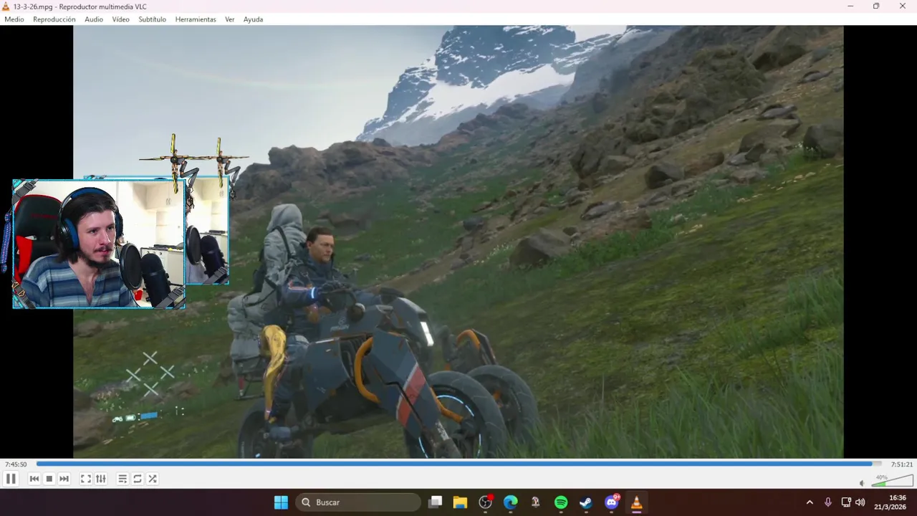Open the Audio menu
917x516 pixels.
[94, 19]
